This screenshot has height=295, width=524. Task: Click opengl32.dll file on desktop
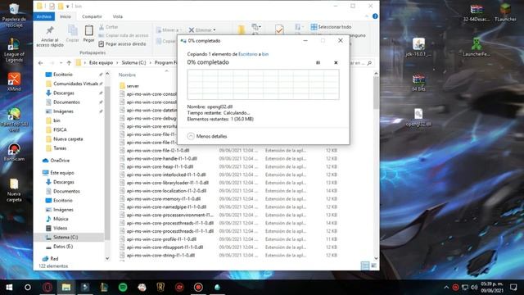click(418, 118)
